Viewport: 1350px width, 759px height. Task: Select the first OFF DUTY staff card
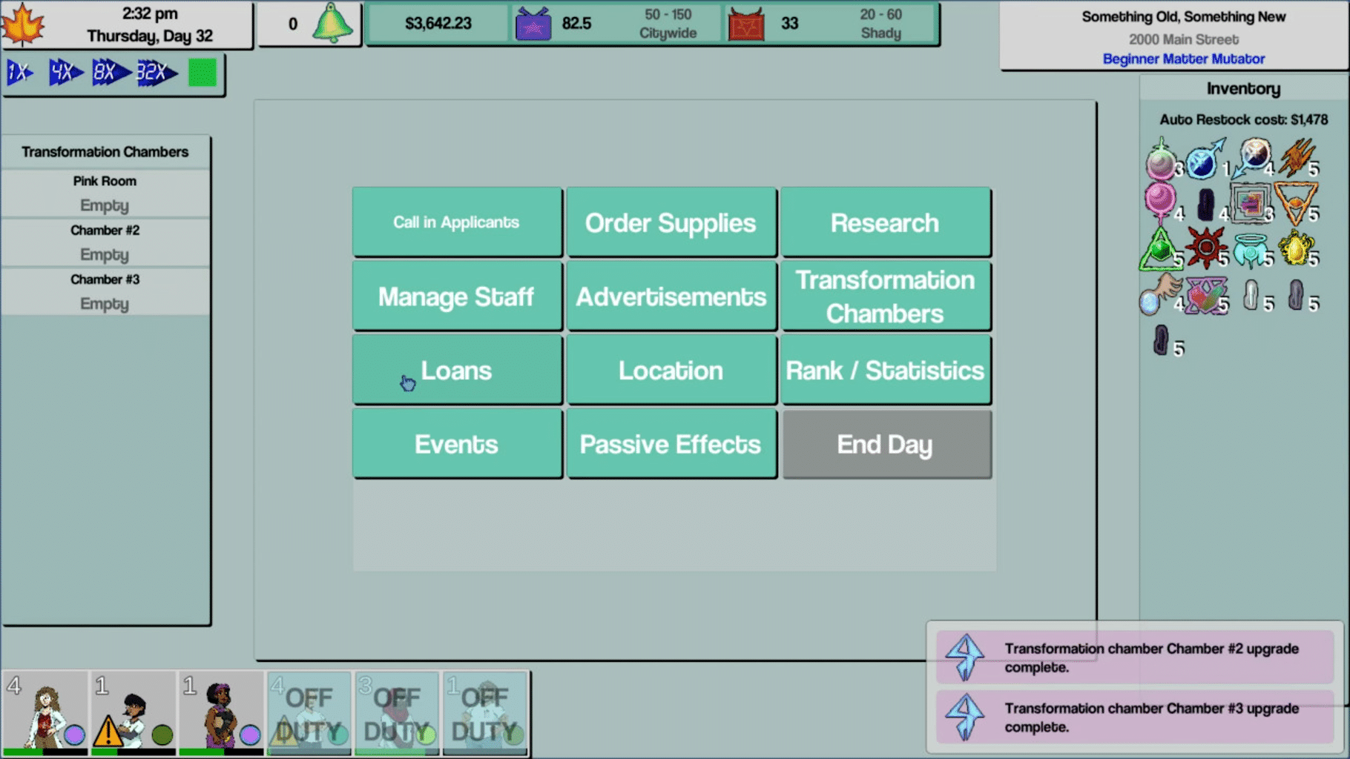coord(309,714)
